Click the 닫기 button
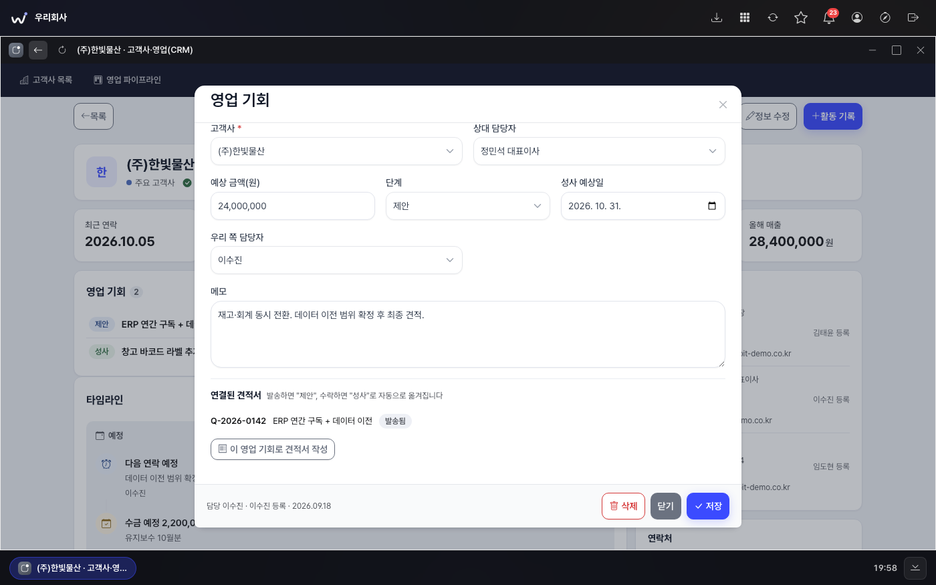 point(666,506)
